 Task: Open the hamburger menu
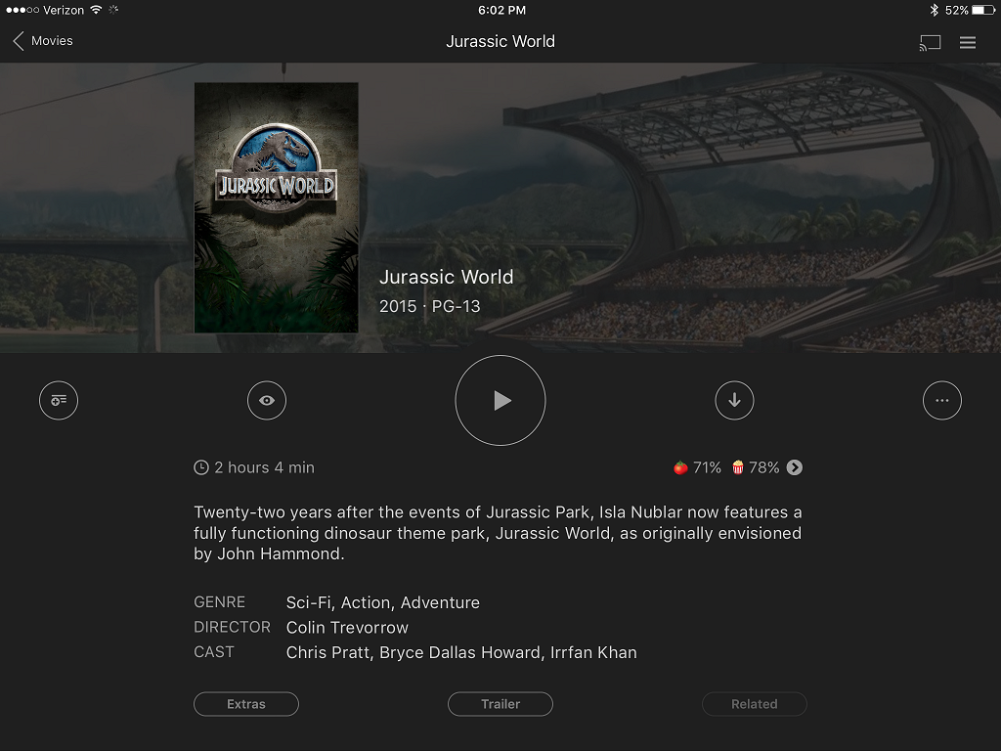pos(968,42)
